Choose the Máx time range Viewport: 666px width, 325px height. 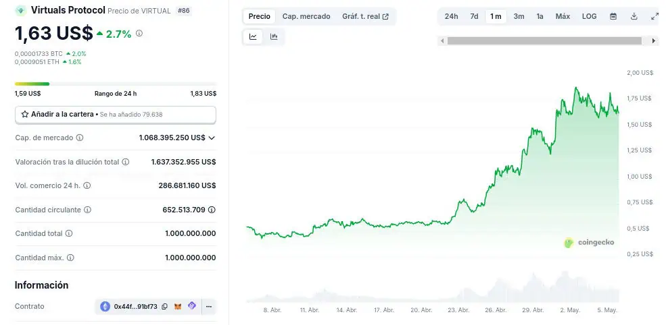pos(563,16)
